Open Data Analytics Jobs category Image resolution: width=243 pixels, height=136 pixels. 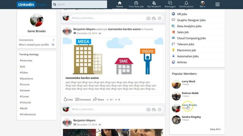[189, 26]
